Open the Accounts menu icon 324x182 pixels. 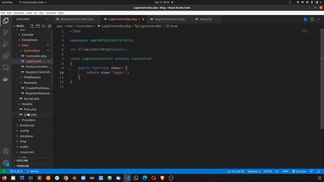[6, 151]
